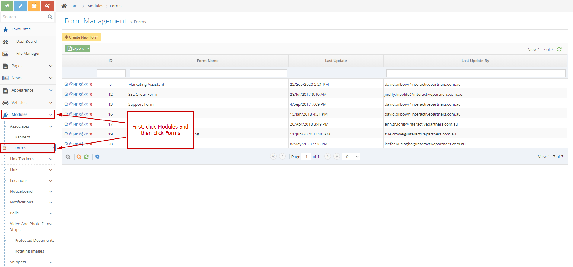Preview Marketing Assistant form with eye icon
The width and height of the screenshot is (573, 267).
[x=76, y=85]
